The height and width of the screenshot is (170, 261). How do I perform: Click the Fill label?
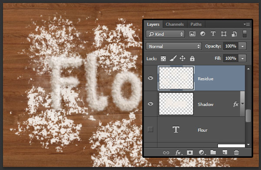218,58
